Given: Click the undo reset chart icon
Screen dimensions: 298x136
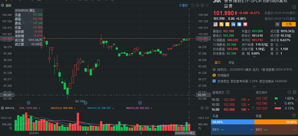Looking at the screenshot, I should (193, 5).
